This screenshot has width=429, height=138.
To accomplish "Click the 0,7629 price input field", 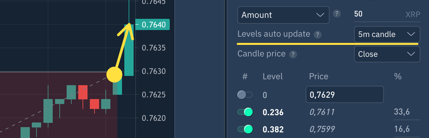I will [x=344, y=95].
